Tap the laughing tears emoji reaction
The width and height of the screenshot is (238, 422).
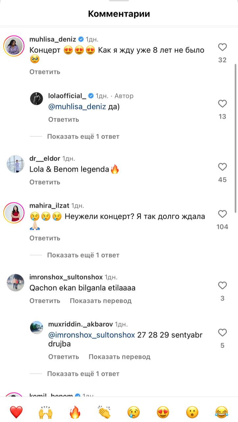point(222,412)
